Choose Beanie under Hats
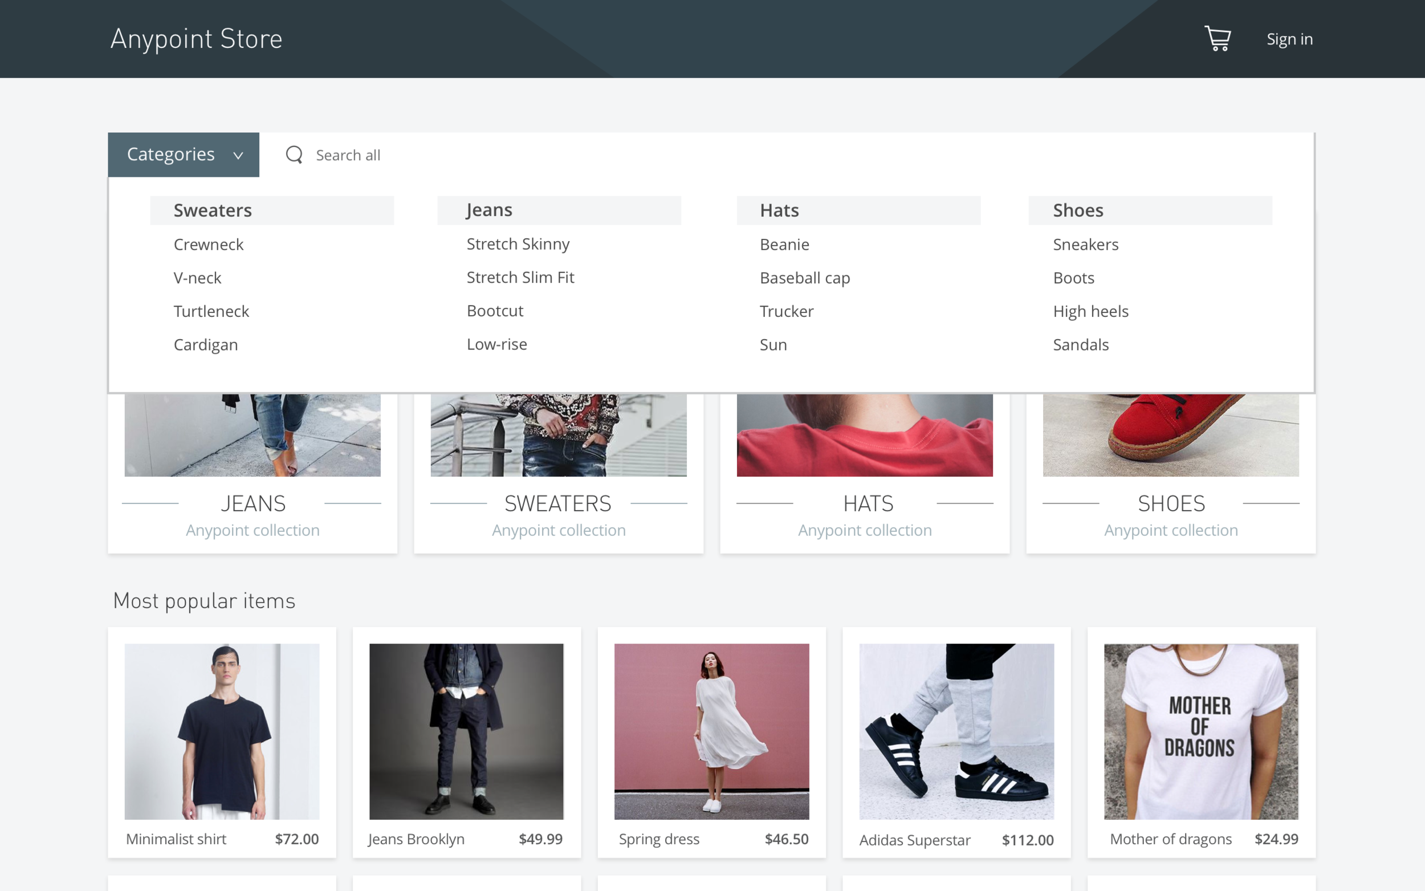 click(784, 245)
